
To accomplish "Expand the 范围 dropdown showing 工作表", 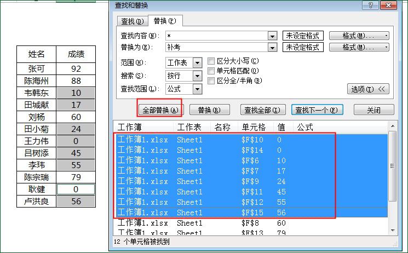I will [x=197, y=63].
